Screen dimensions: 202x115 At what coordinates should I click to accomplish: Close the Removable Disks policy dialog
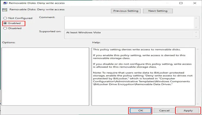pos(197,3)
